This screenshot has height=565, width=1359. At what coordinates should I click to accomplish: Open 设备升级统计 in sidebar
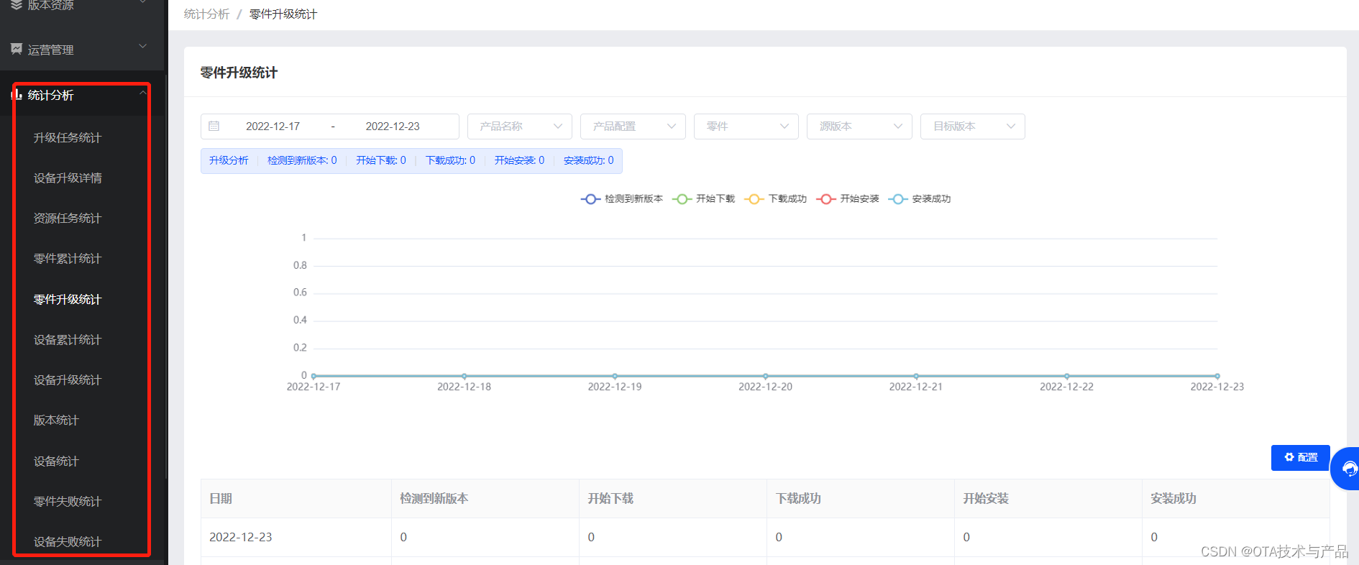tap(68, 380)
